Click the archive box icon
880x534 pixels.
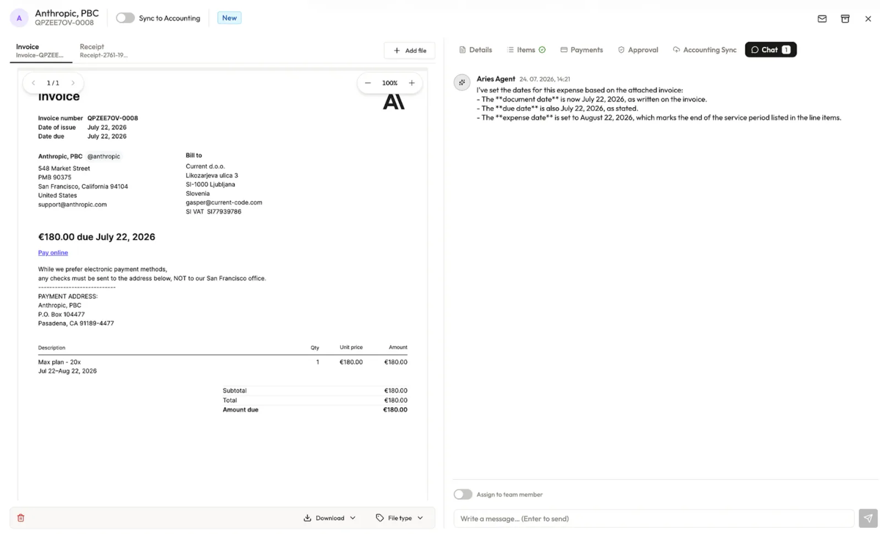[x=845, y=19]
